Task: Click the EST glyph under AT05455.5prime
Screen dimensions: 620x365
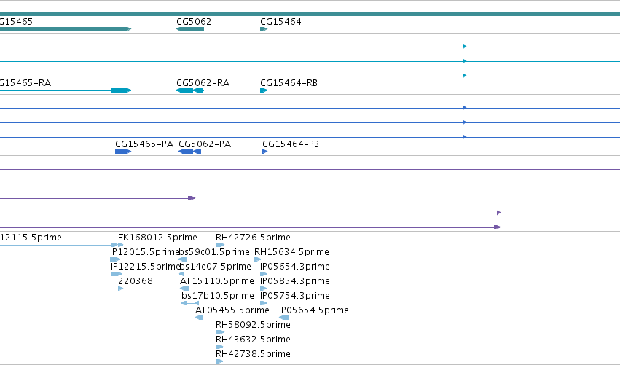Action: point(200,318)
